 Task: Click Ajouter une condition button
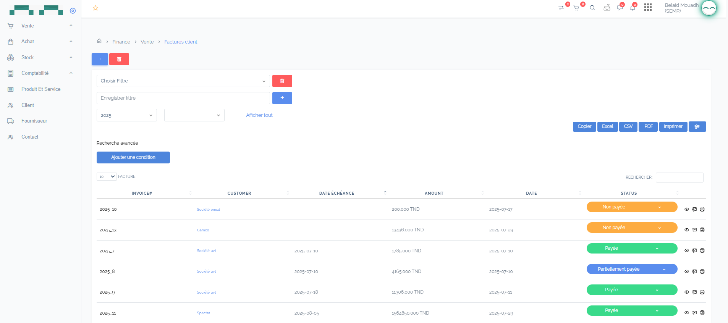133,157
